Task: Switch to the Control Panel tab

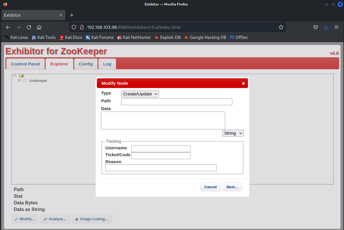Action: coord(25,64)
